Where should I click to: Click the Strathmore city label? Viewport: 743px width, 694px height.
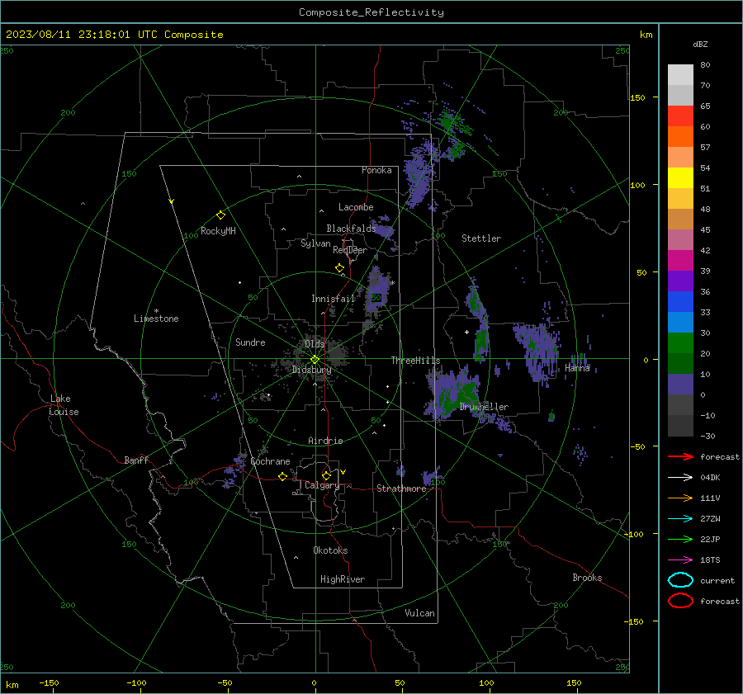point(401,489)
